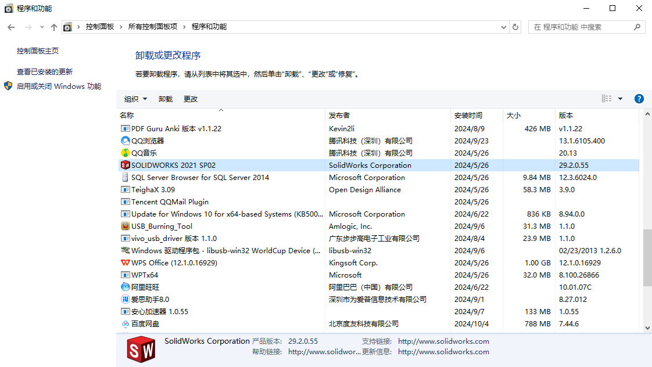The width and height of the screenshot is (652, 367).
Task: Open 控制面板主页 link
Action: pyautogui.click(x=38, y=51)
